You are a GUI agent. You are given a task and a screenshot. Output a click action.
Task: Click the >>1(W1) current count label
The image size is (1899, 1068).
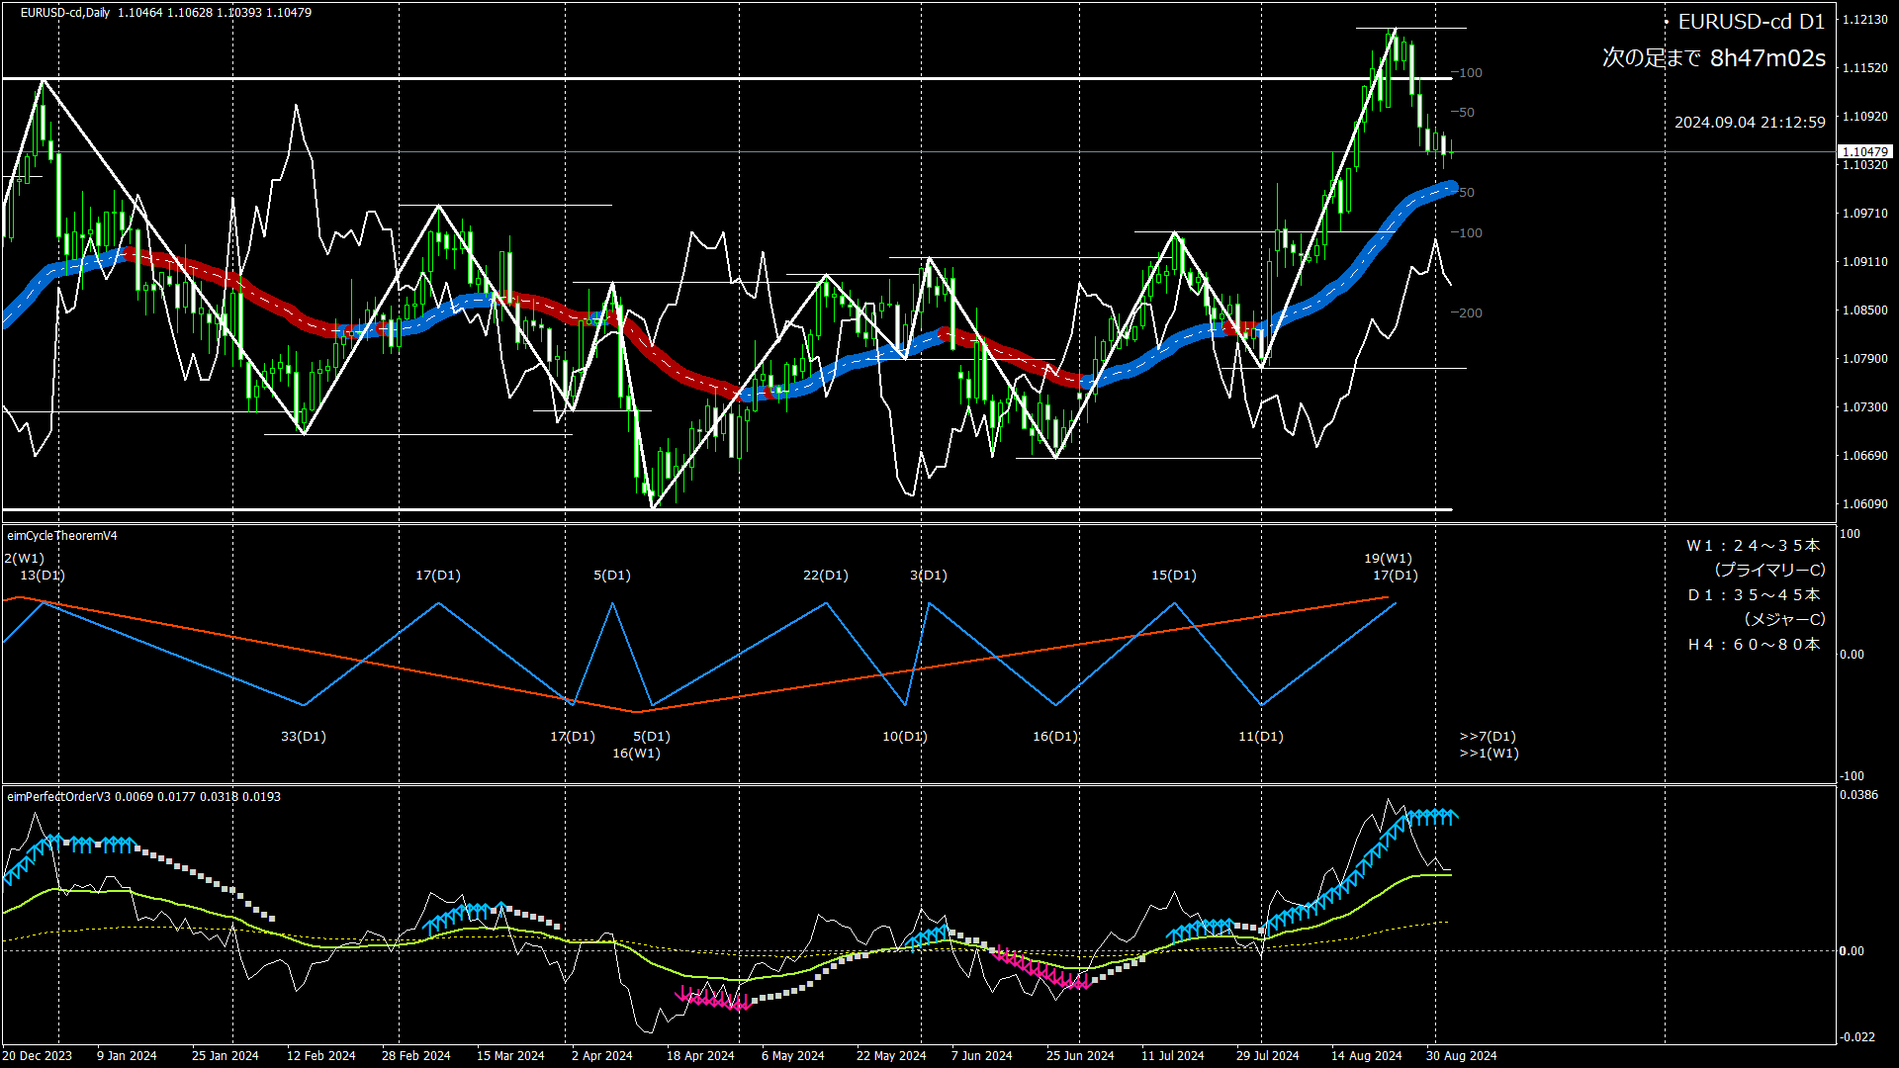(x=1489, y=754)
